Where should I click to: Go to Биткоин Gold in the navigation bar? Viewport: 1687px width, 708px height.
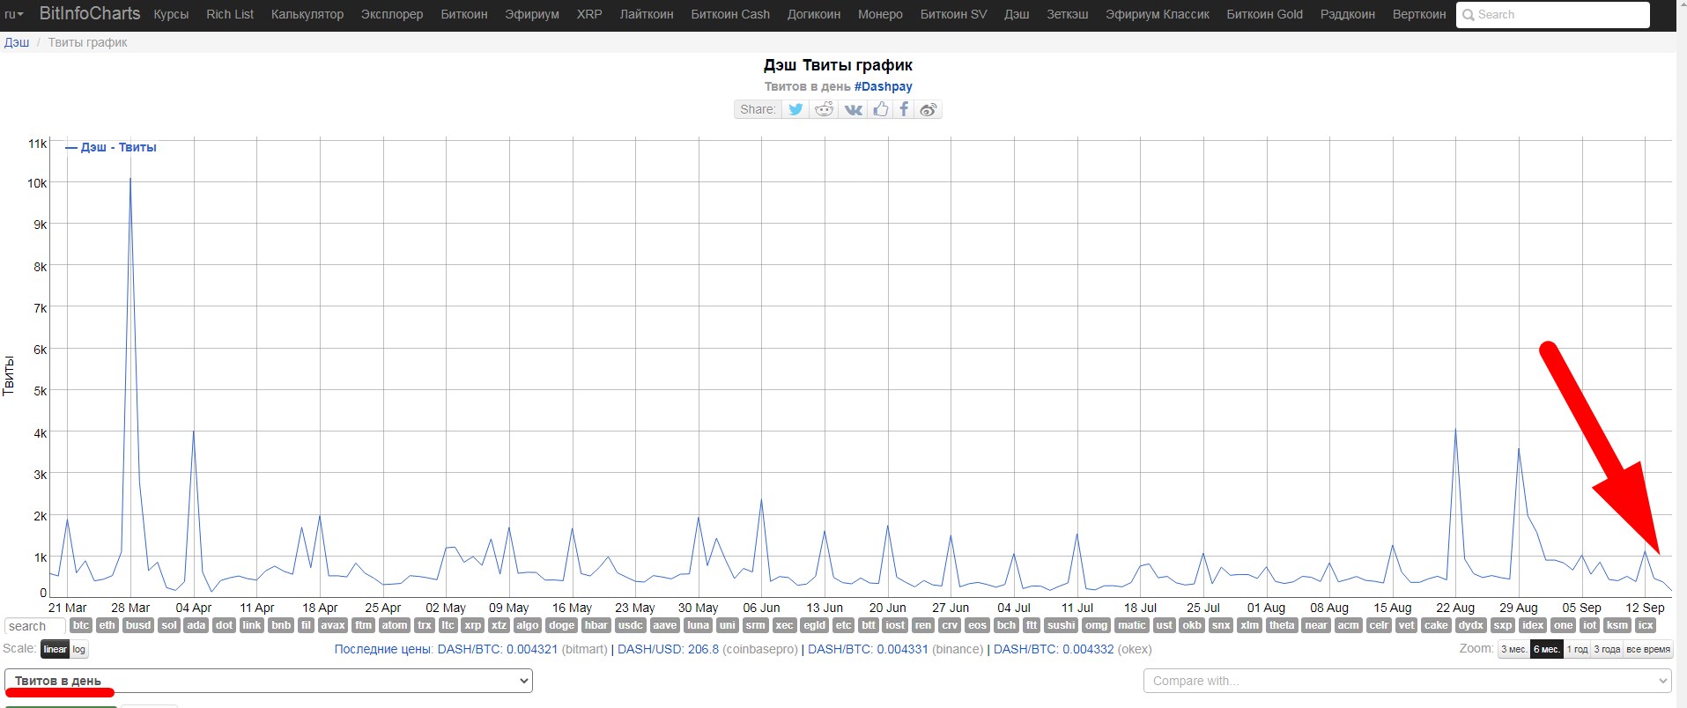[x=1265, y=14]
